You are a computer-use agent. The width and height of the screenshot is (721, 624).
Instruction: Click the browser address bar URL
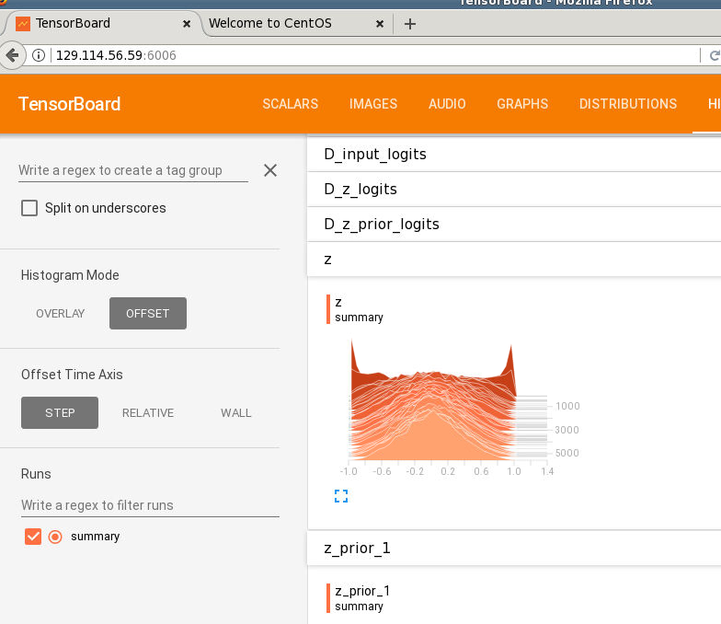coord(116,55)
